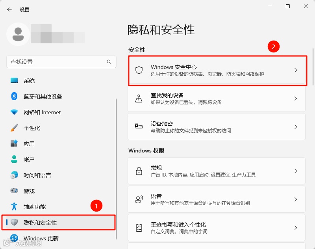Click the 隐私和安全性 page heading

[161, 30]
